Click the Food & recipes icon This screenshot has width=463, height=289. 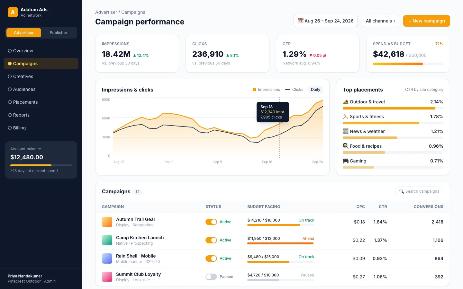[x=346, y=146]
